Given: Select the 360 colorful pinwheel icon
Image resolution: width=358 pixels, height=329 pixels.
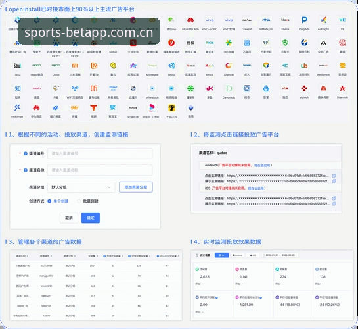Looking at the screenshot, I should pos(229,43).
